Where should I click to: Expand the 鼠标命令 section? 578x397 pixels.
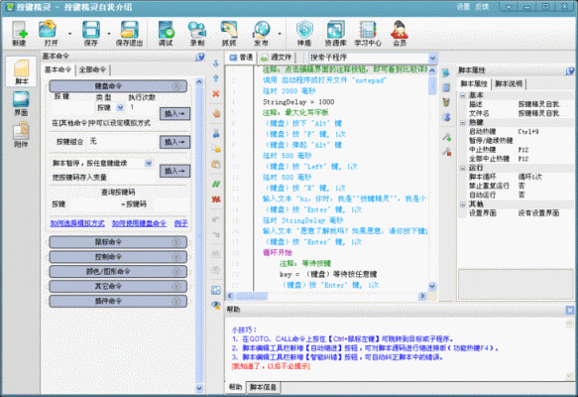tap(176, 242)
